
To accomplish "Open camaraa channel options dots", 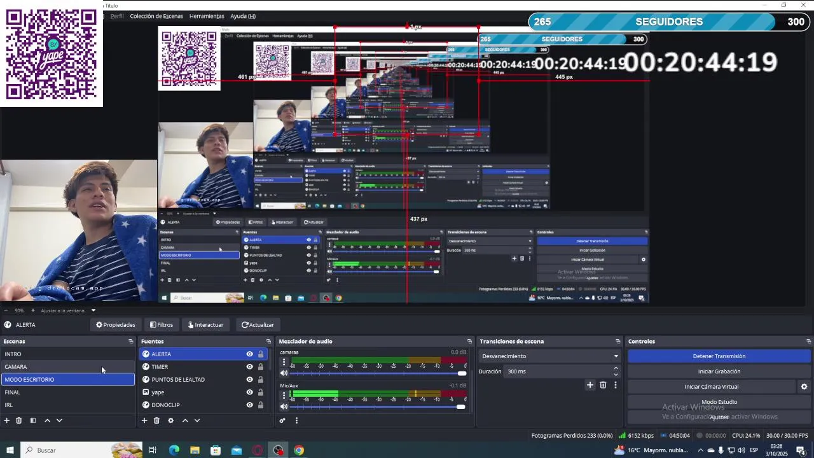I will point(284,363).
